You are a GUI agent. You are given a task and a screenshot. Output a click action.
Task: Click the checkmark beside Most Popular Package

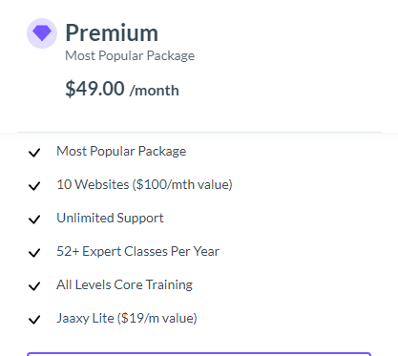(x=34, y=153)
